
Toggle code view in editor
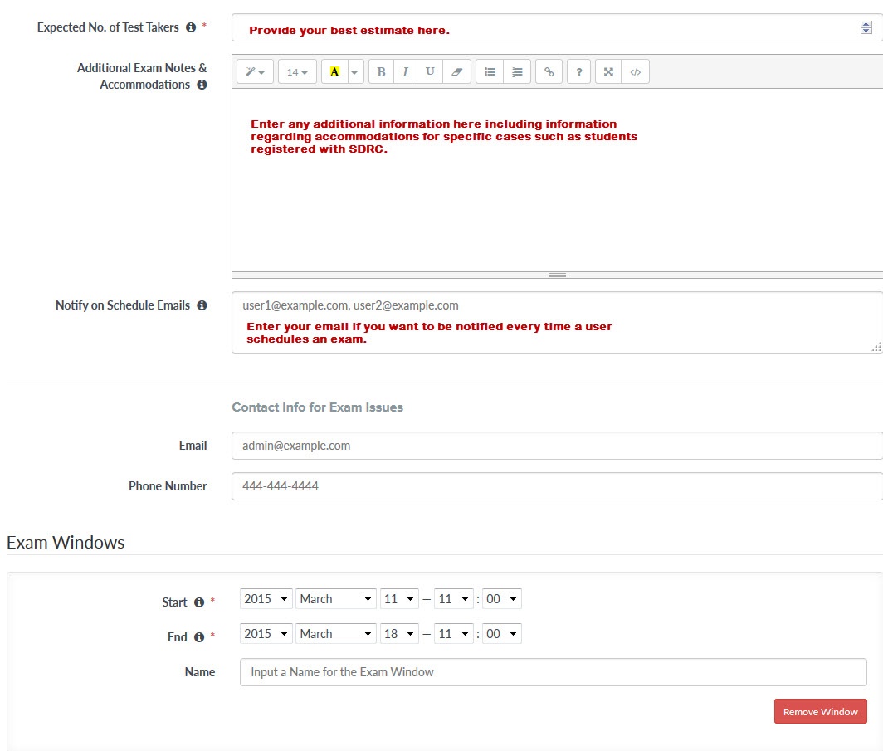(635, 72)
